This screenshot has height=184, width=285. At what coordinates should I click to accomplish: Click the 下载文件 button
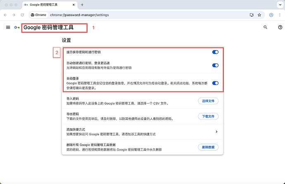click(x=209, y=116)
